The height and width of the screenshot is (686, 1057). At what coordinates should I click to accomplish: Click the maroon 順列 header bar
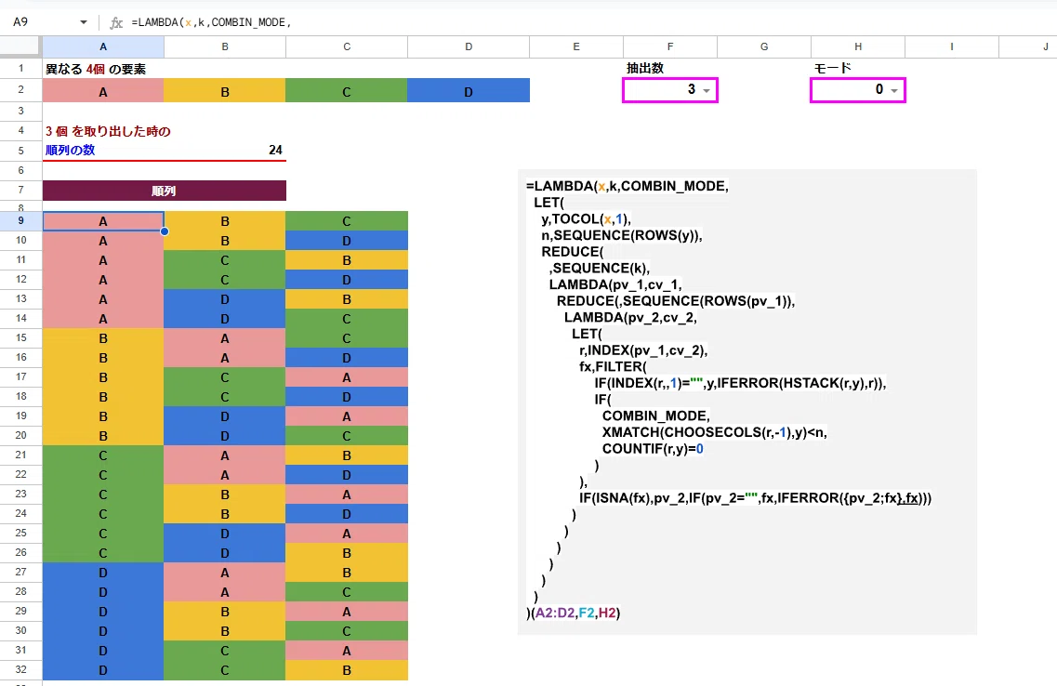click(x=164, y=191)
